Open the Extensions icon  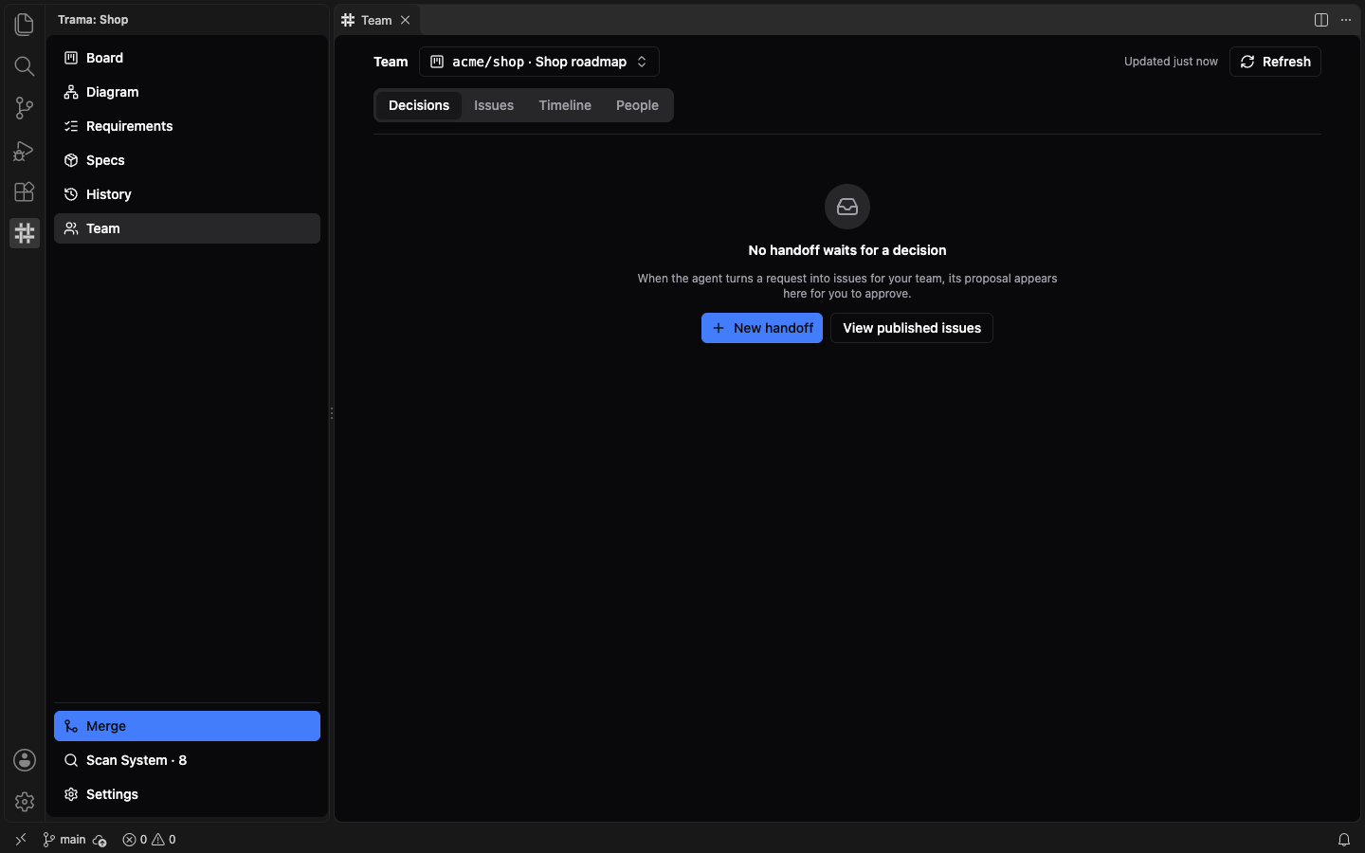[25, 191]
